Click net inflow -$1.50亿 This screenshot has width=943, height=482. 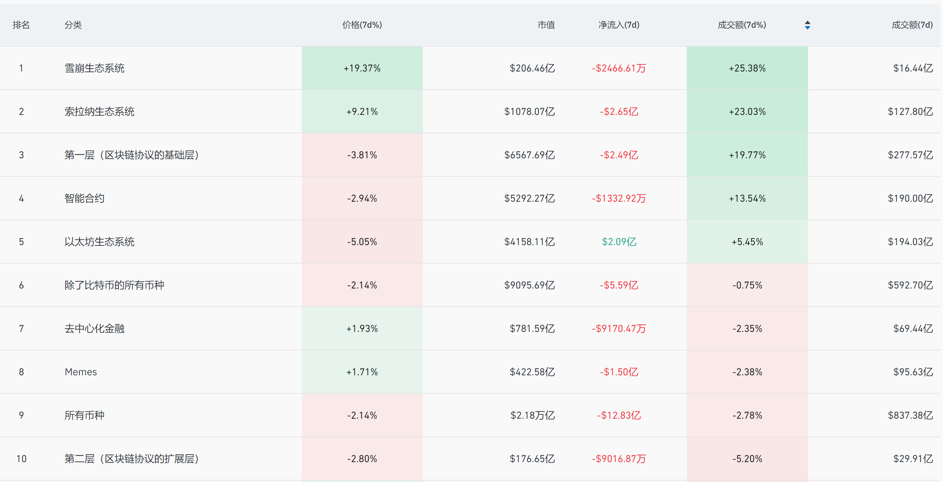click(x=619, y=372)
